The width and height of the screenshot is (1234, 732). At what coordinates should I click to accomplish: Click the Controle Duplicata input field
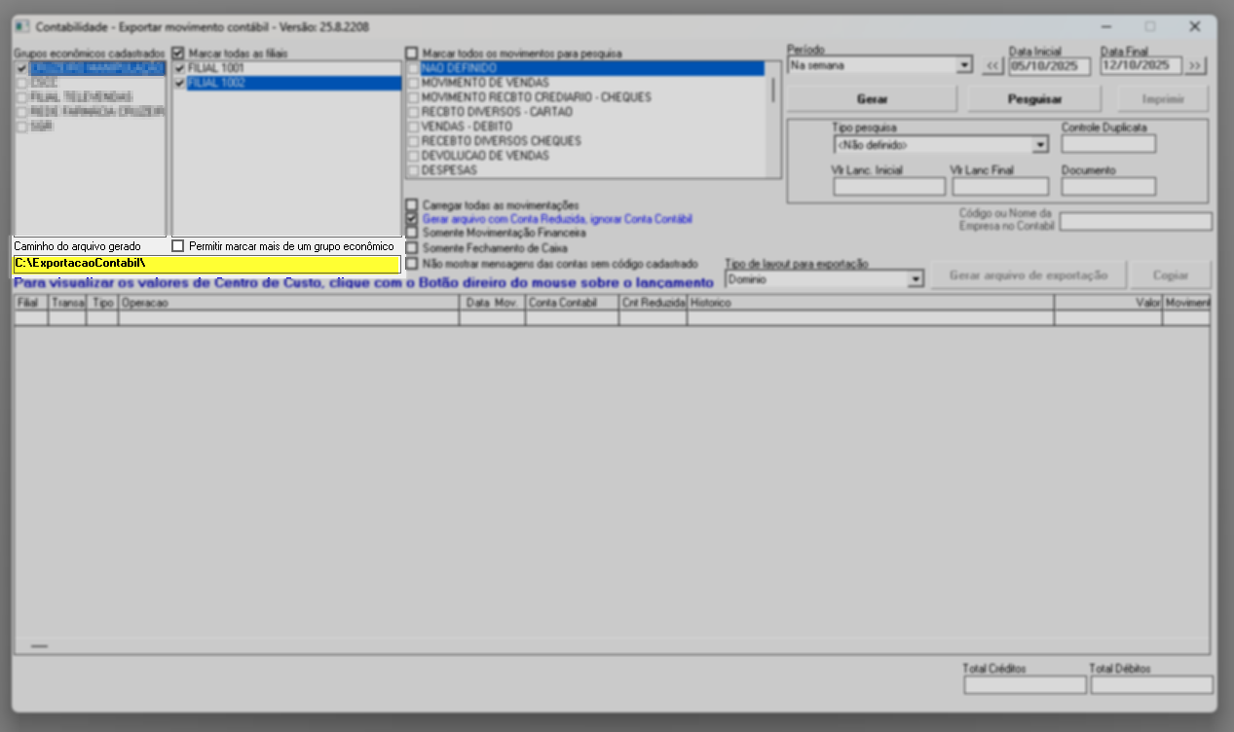pos(1108,144)
